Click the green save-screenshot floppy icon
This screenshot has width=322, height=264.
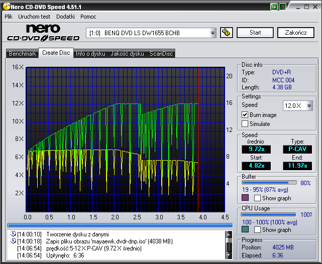click(283, 7)
